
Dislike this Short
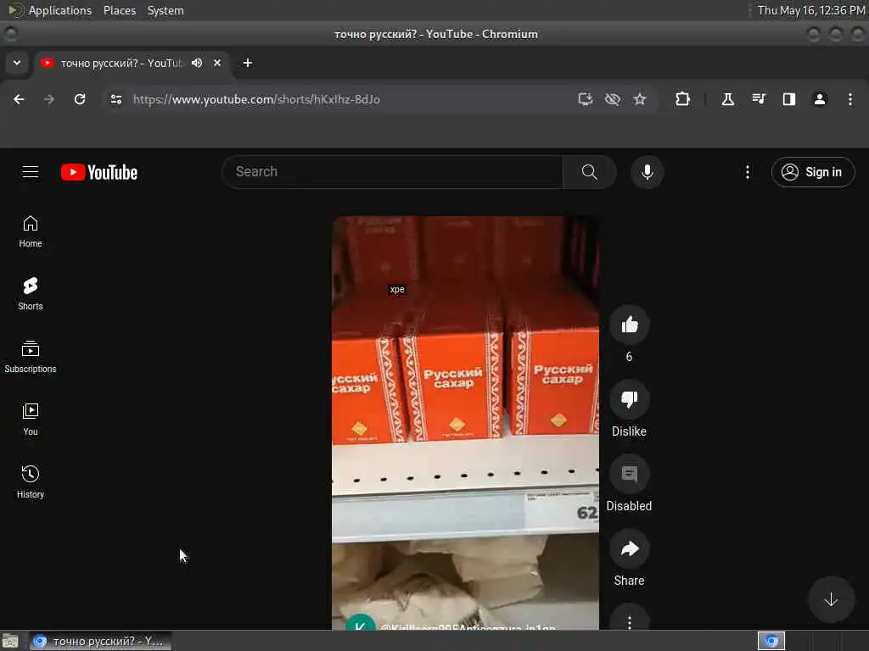(629, 400)
